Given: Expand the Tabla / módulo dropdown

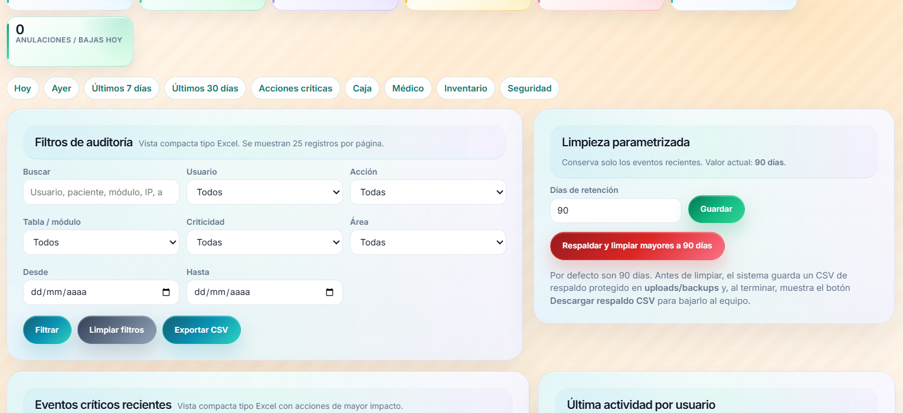Looking at the screenshot, I should (101, 242).
